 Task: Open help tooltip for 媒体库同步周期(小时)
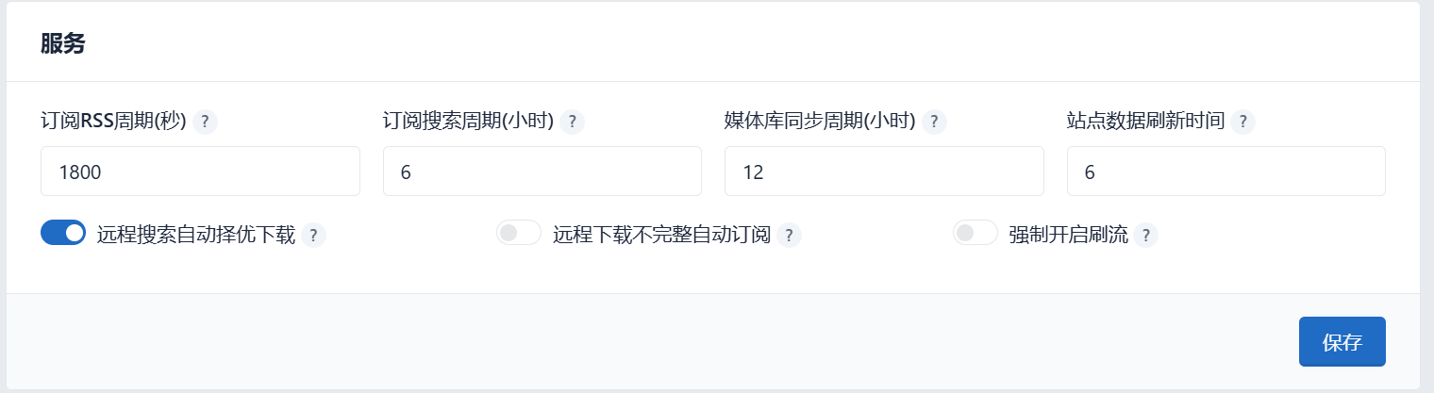tap(934, 122)
